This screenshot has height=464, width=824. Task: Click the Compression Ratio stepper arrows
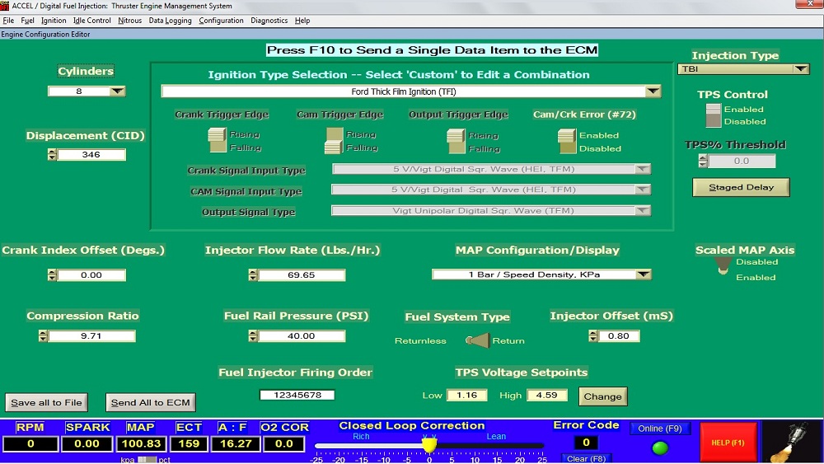[43, 335]
